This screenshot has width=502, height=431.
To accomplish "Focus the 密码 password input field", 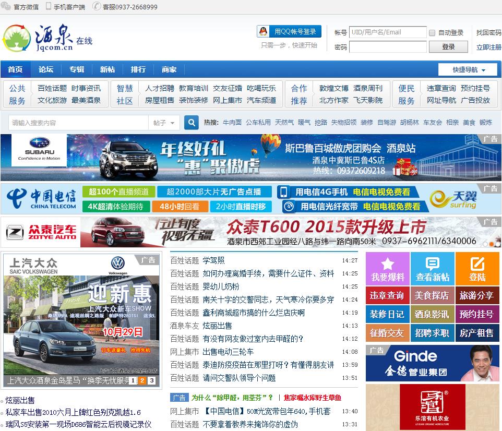I will tap(388, 47).
